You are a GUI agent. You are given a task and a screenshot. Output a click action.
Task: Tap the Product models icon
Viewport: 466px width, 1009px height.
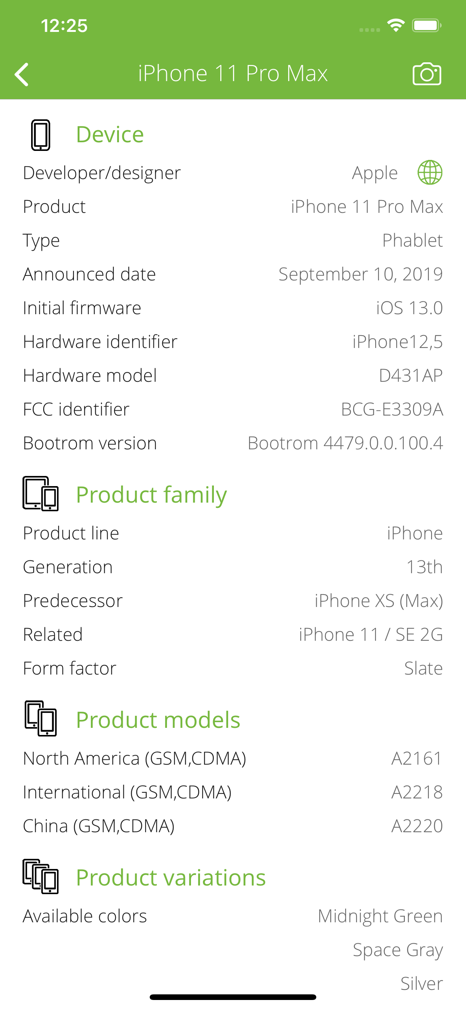(41, 718)
